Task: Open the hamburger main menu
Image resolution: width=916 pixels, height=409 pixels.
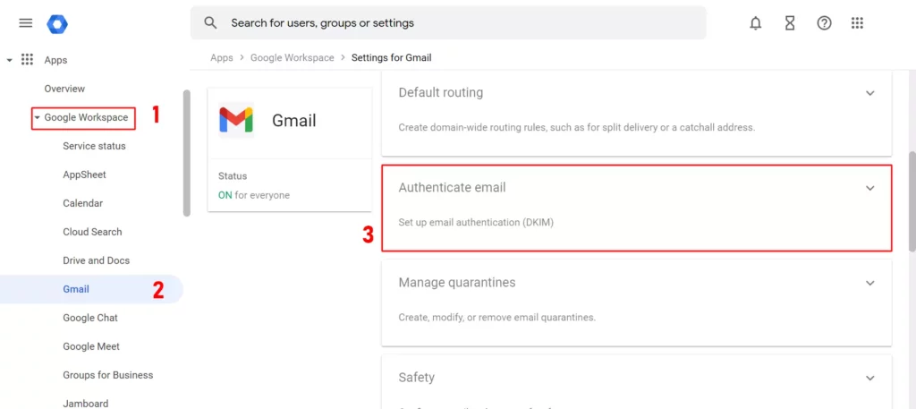Action: point(26,23)
